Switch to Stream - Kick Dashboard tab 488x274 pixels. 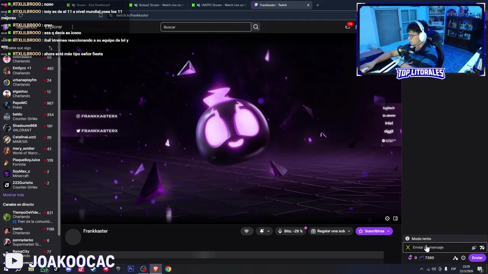pos(93,5)
